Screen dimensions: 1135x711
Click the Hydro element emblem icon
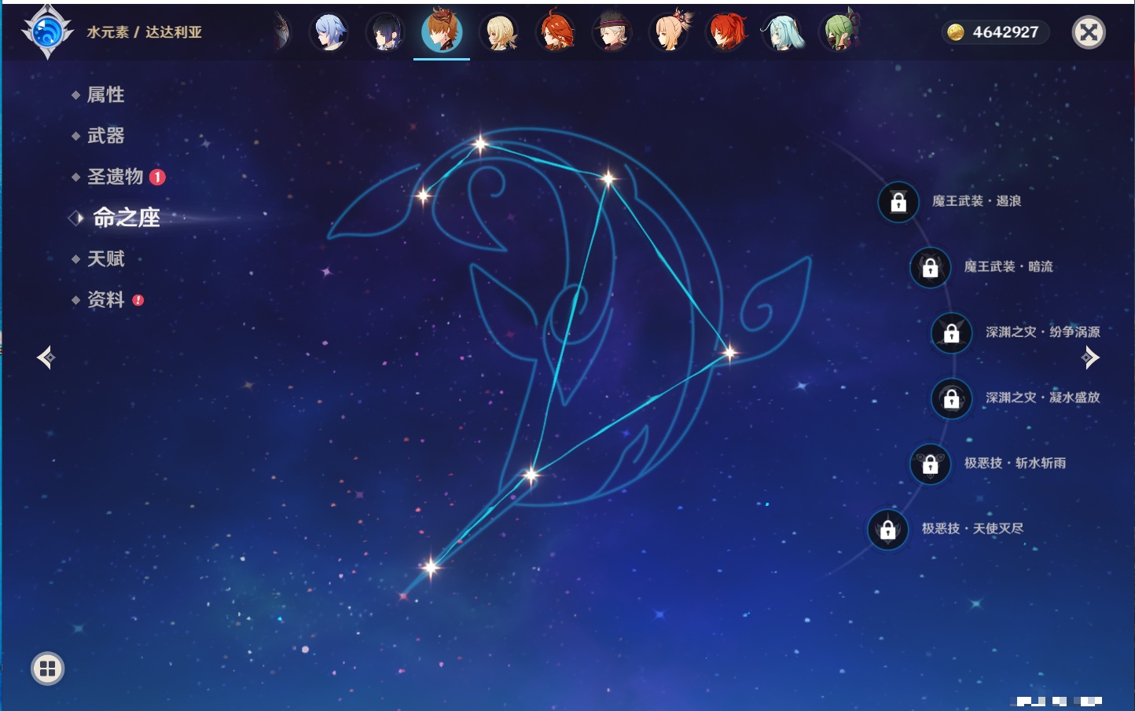click(47, 32)
